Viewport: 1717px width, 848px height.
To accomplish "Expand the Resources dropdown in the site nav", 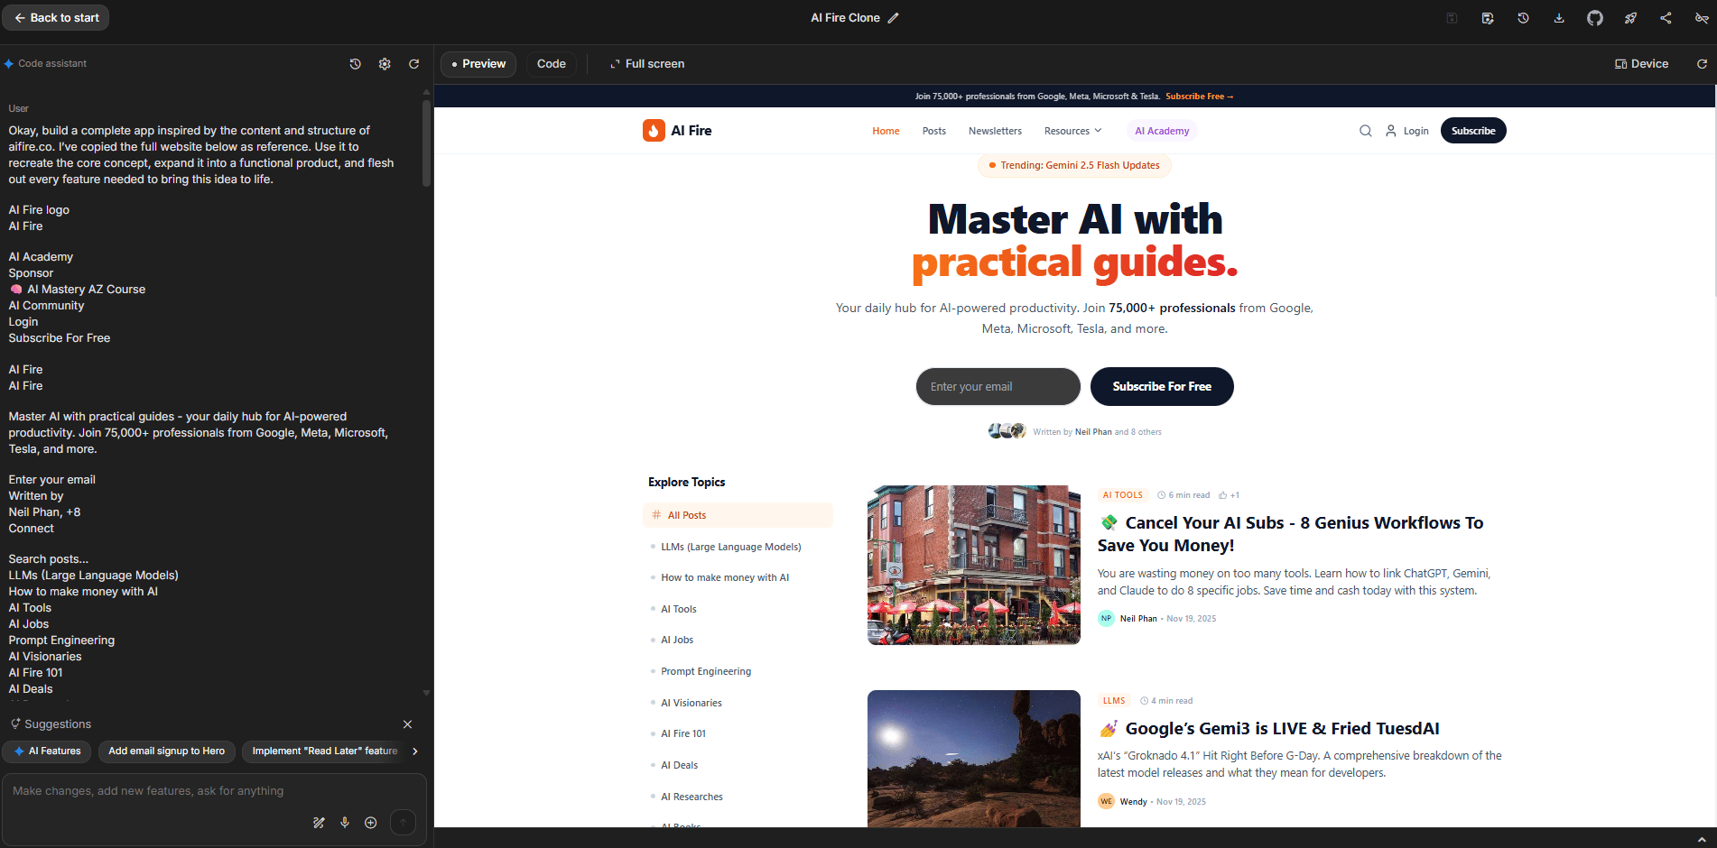I will pyautogui.click(x=1072, y=131).
